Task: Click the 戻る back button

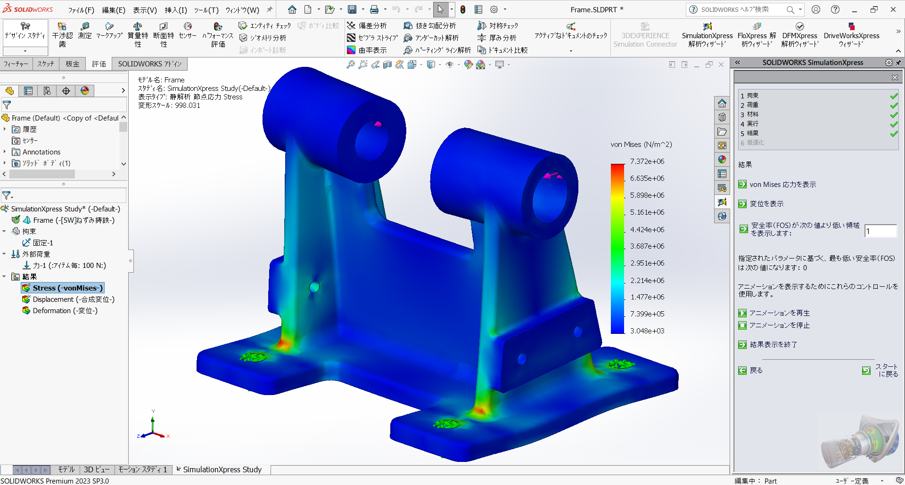Action: click(x=750, y=371)
